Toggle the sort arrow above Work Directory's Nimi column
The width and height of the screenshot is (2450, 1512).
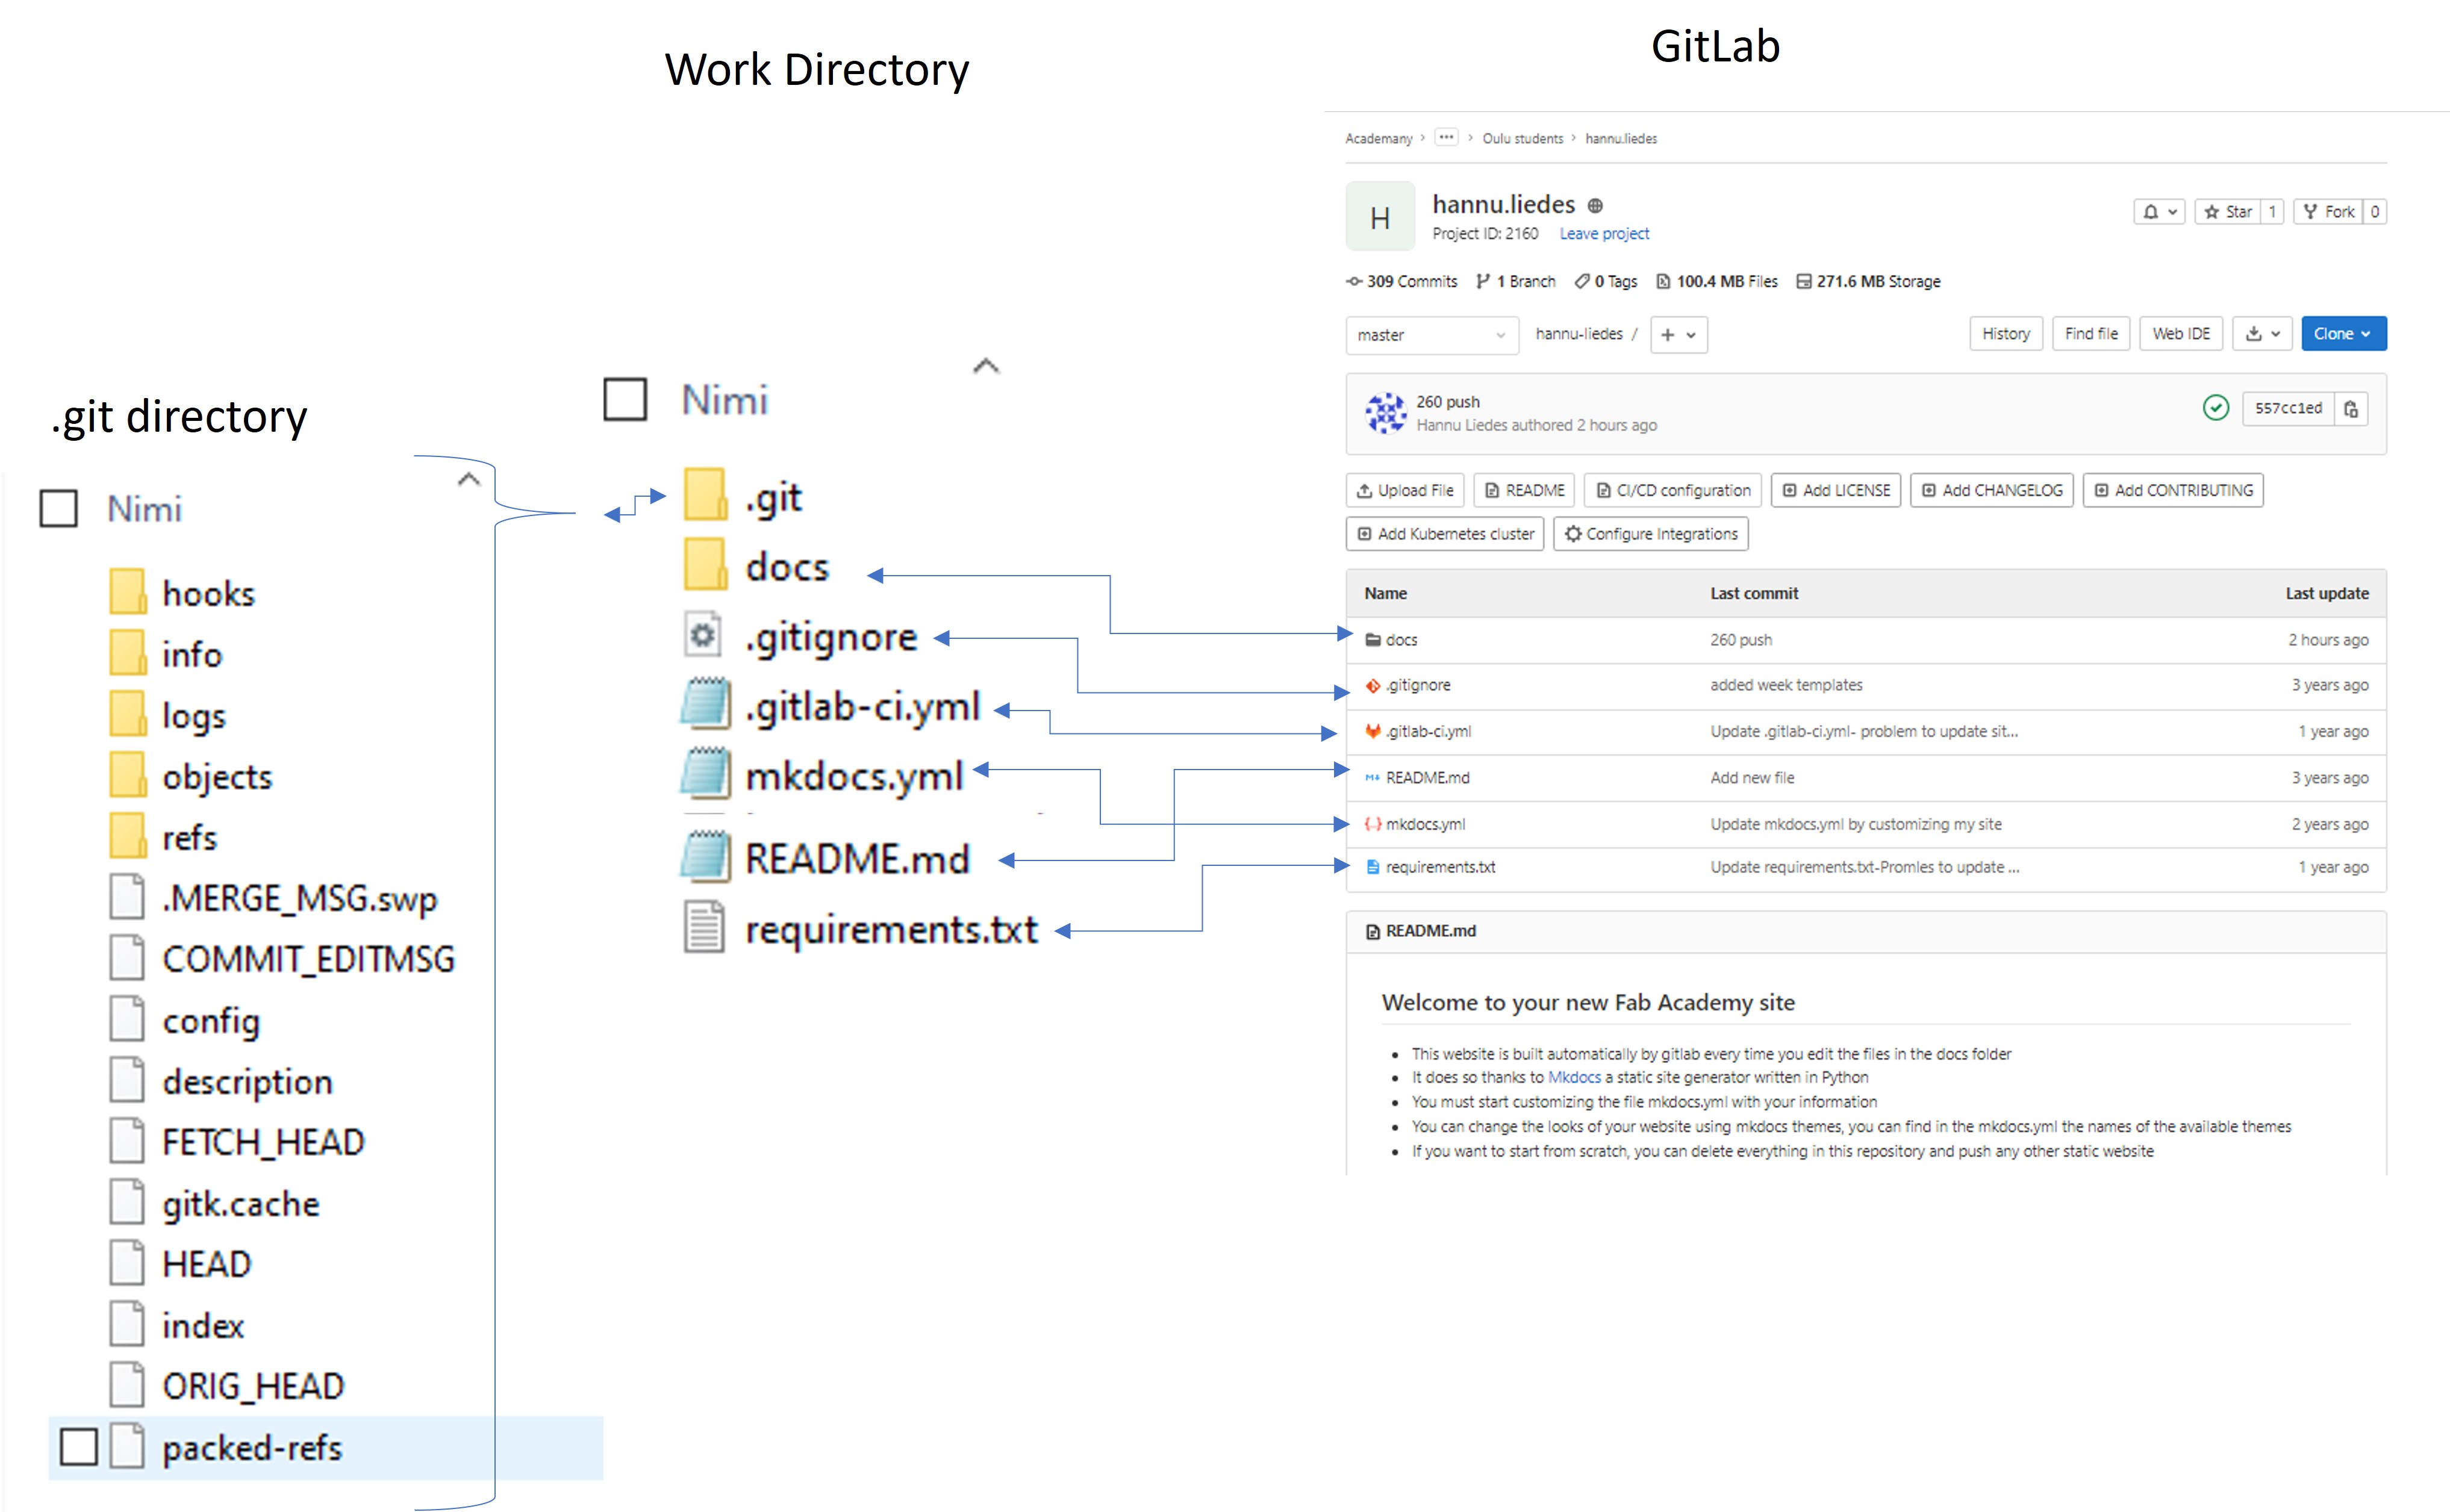coord(986,366)
